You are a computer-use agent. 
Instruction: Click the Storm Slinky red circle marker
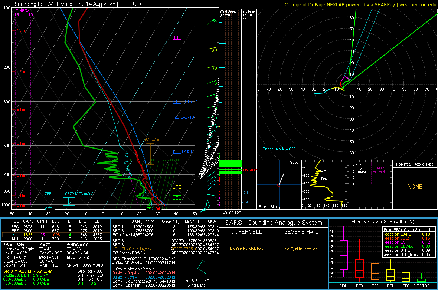(279, 184)
